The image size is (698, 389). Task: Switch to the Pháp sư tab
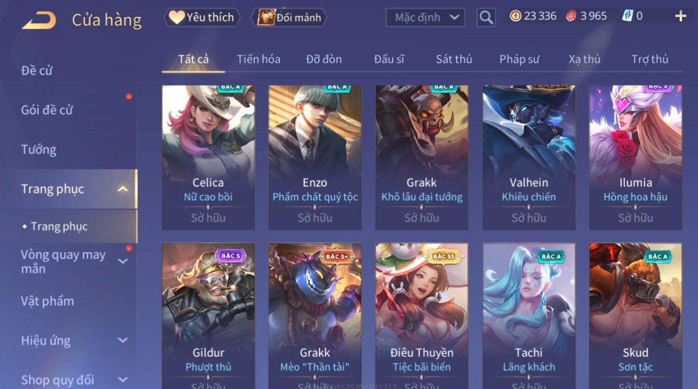tap(519, 59)
